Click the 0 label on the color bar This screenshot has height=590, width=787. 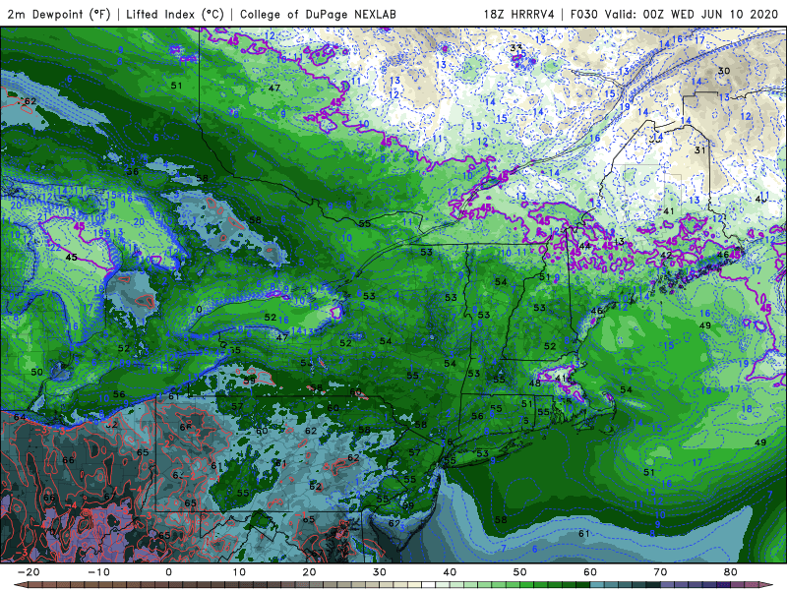168,572
